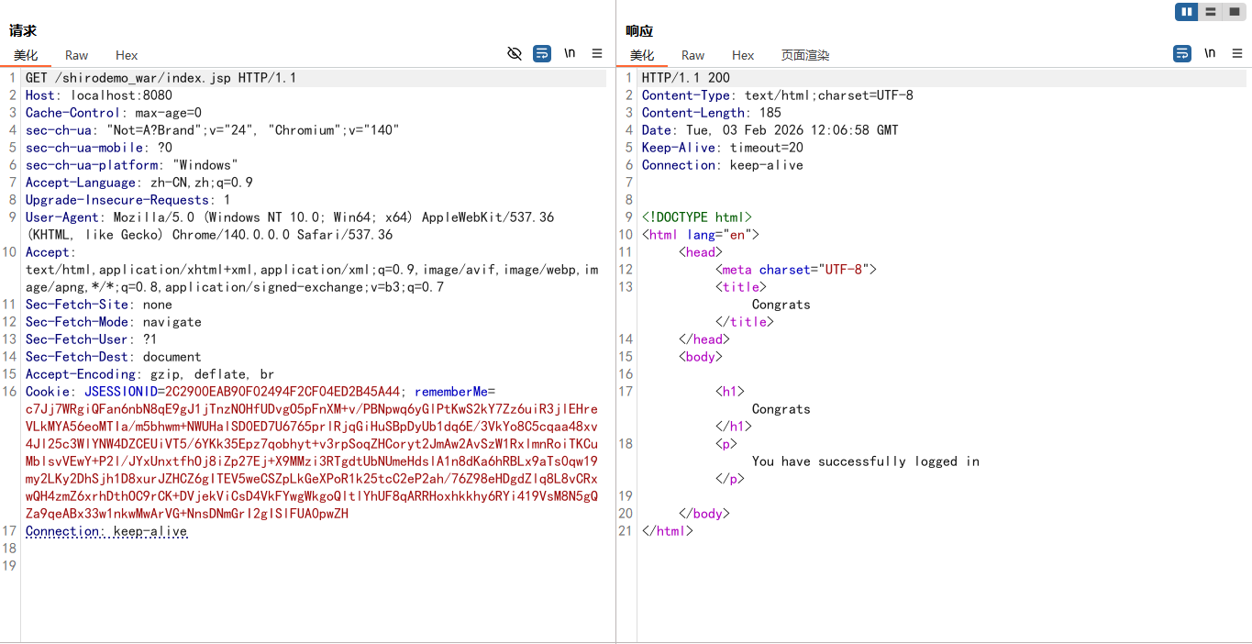The width and height of the screenshot is (1252, 644).
Task: Select the response 美化 tab
Action: [642, 55]
